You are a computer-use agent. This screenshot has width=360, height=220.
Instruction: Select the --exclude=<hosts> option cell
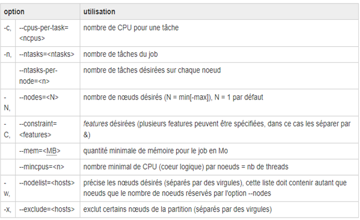pyautogui.click(x=47, y=209)
